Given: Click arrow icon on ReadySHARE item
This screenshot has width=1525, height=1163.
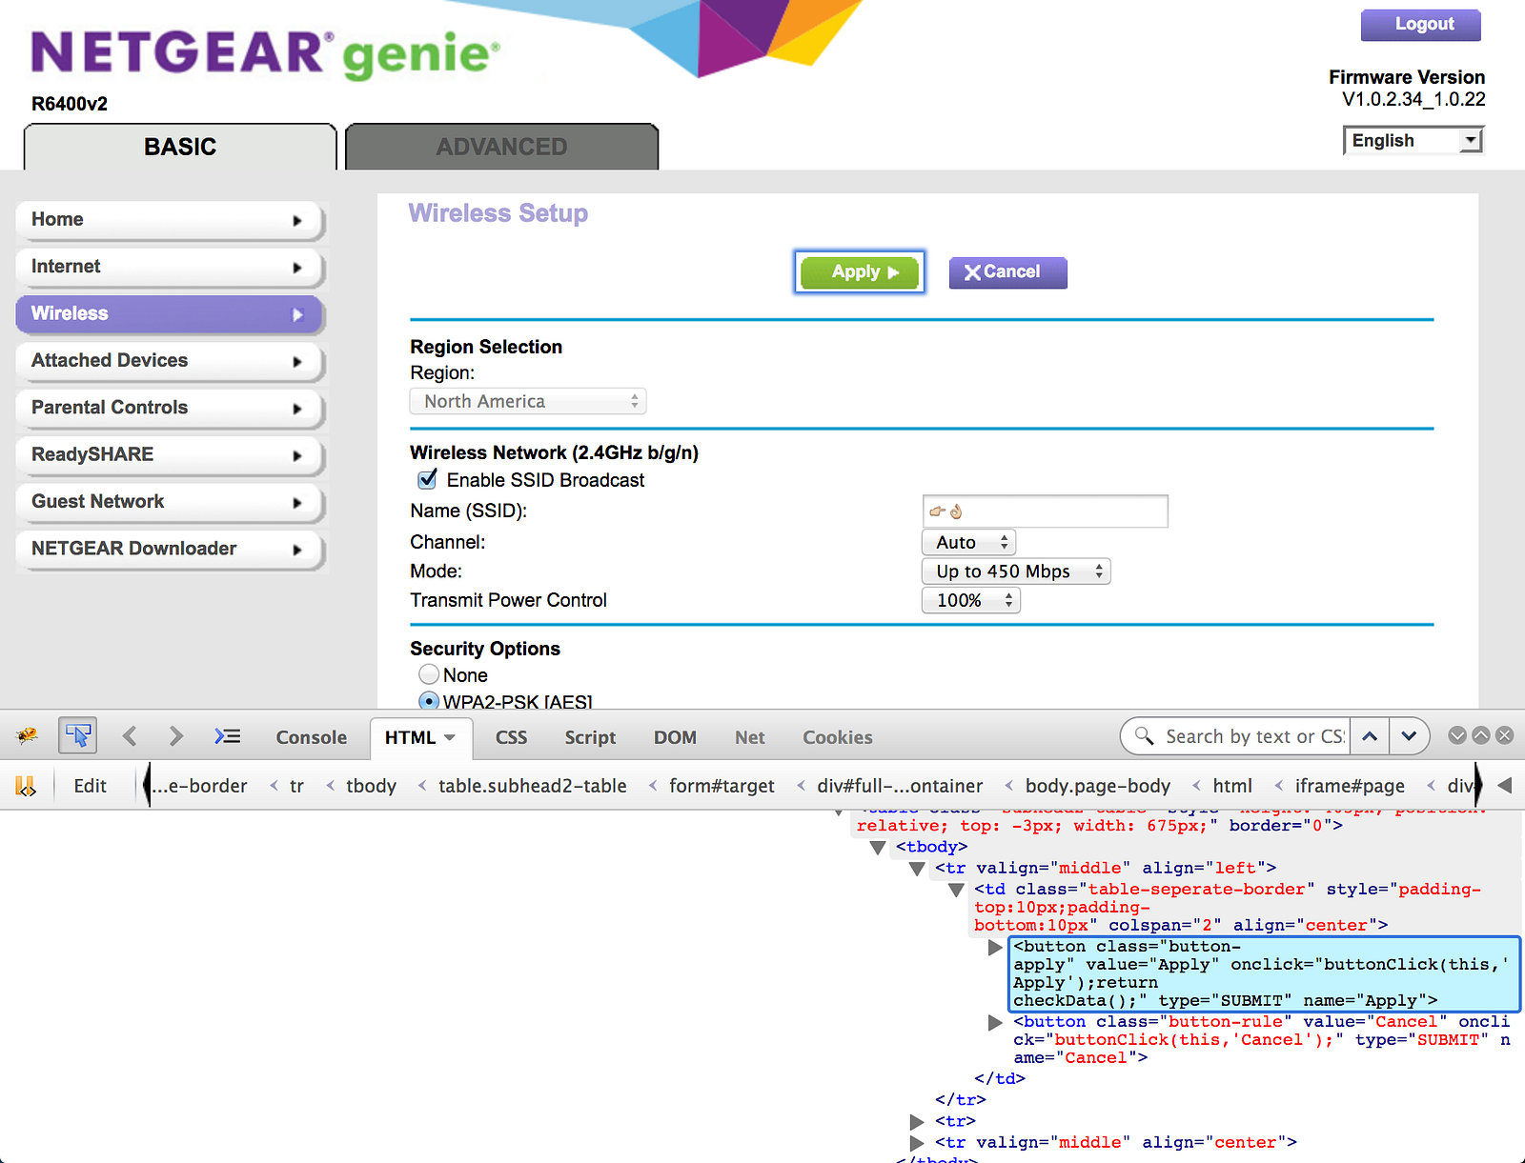Looking at the screenshot, I should click(297, 455).
